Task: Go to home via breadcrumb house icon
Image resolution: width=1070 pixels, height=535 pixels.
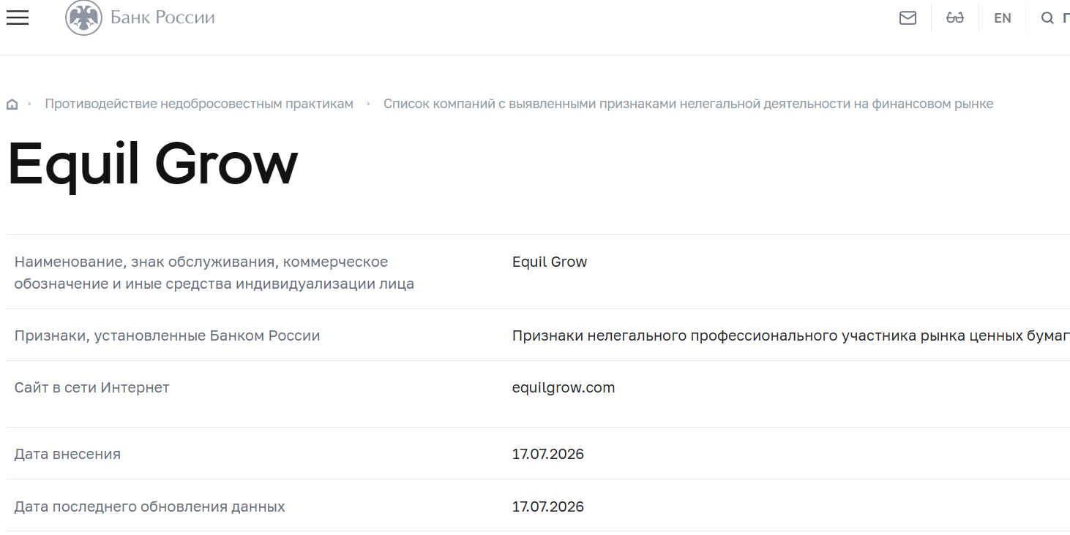Action: (12, 104)
